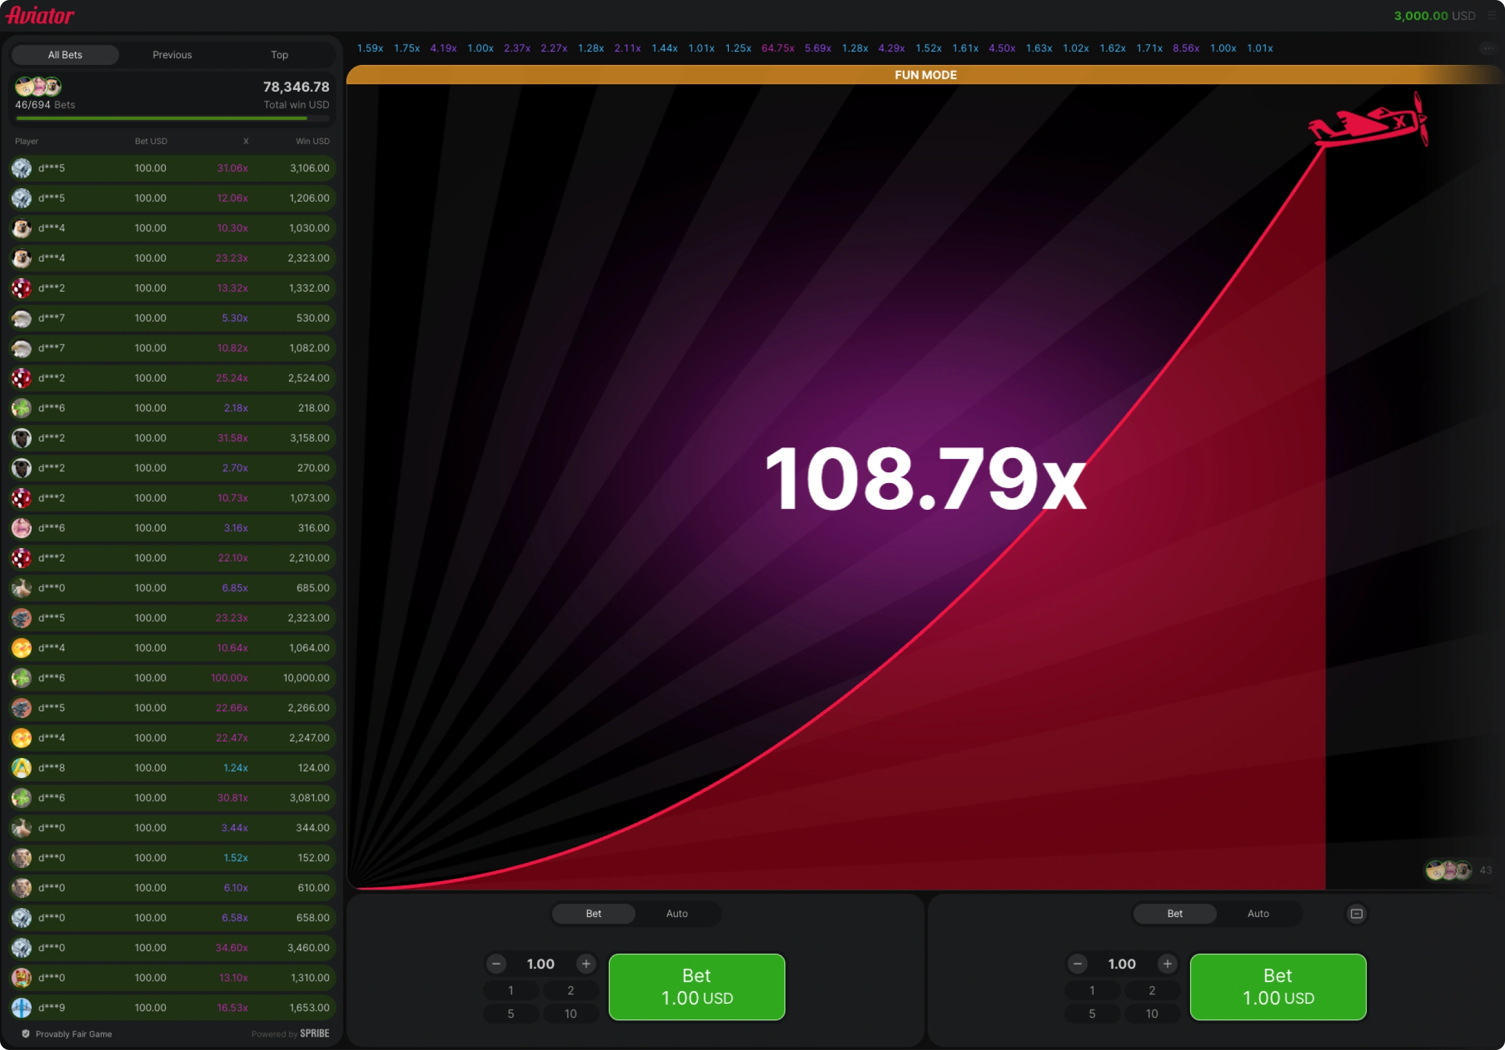Click minus icon of left bet amount
Viewport: 1505px width, 1050px height.
(x=496, y=963)
